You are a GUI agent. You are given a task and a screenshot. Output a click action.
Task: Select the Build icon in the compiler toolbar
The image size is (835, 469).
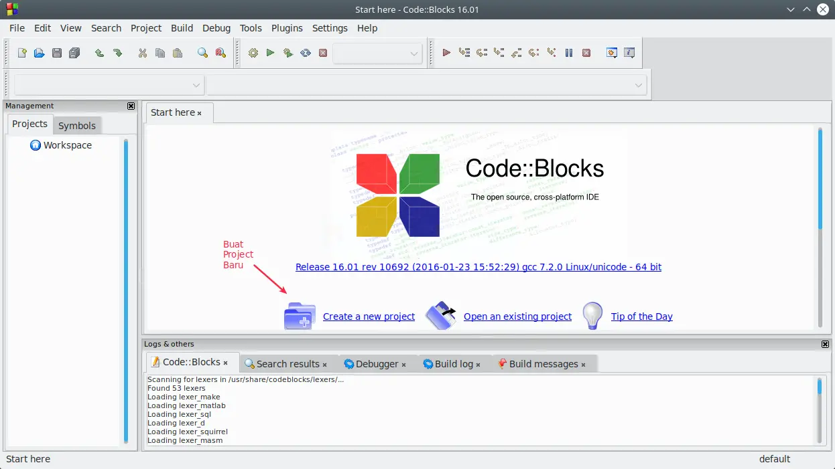point(253,52)
